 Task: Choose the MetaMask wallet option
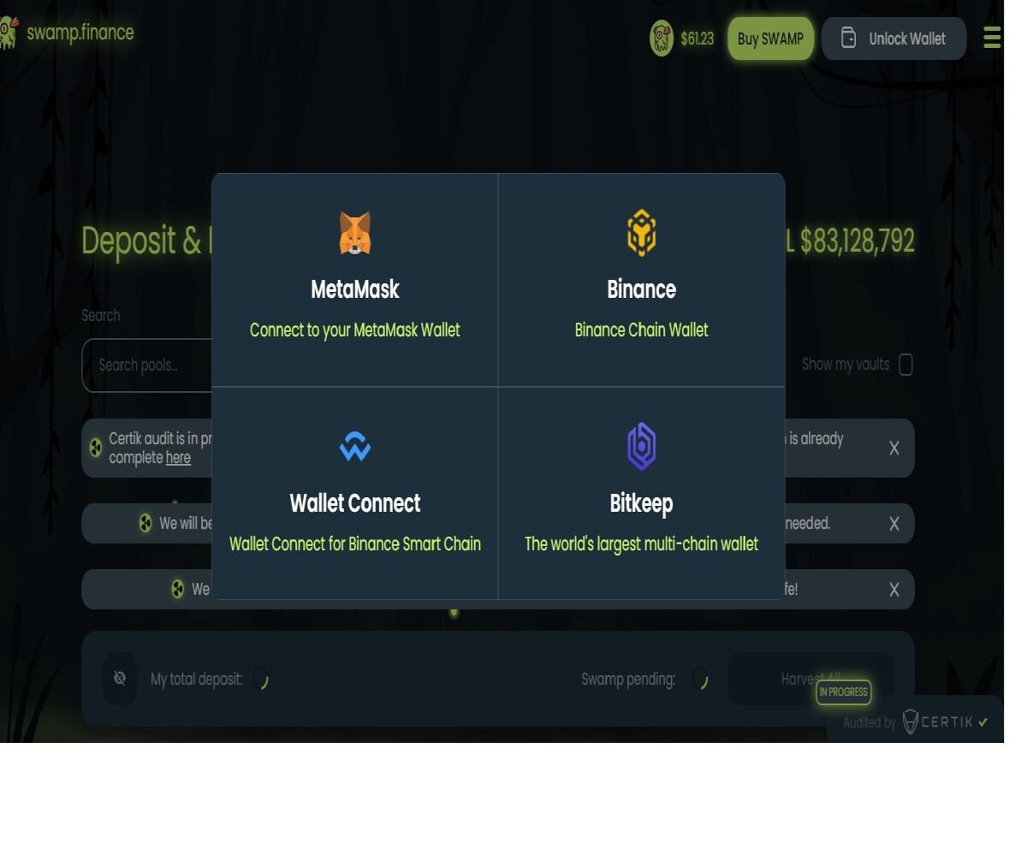(355, 280)
